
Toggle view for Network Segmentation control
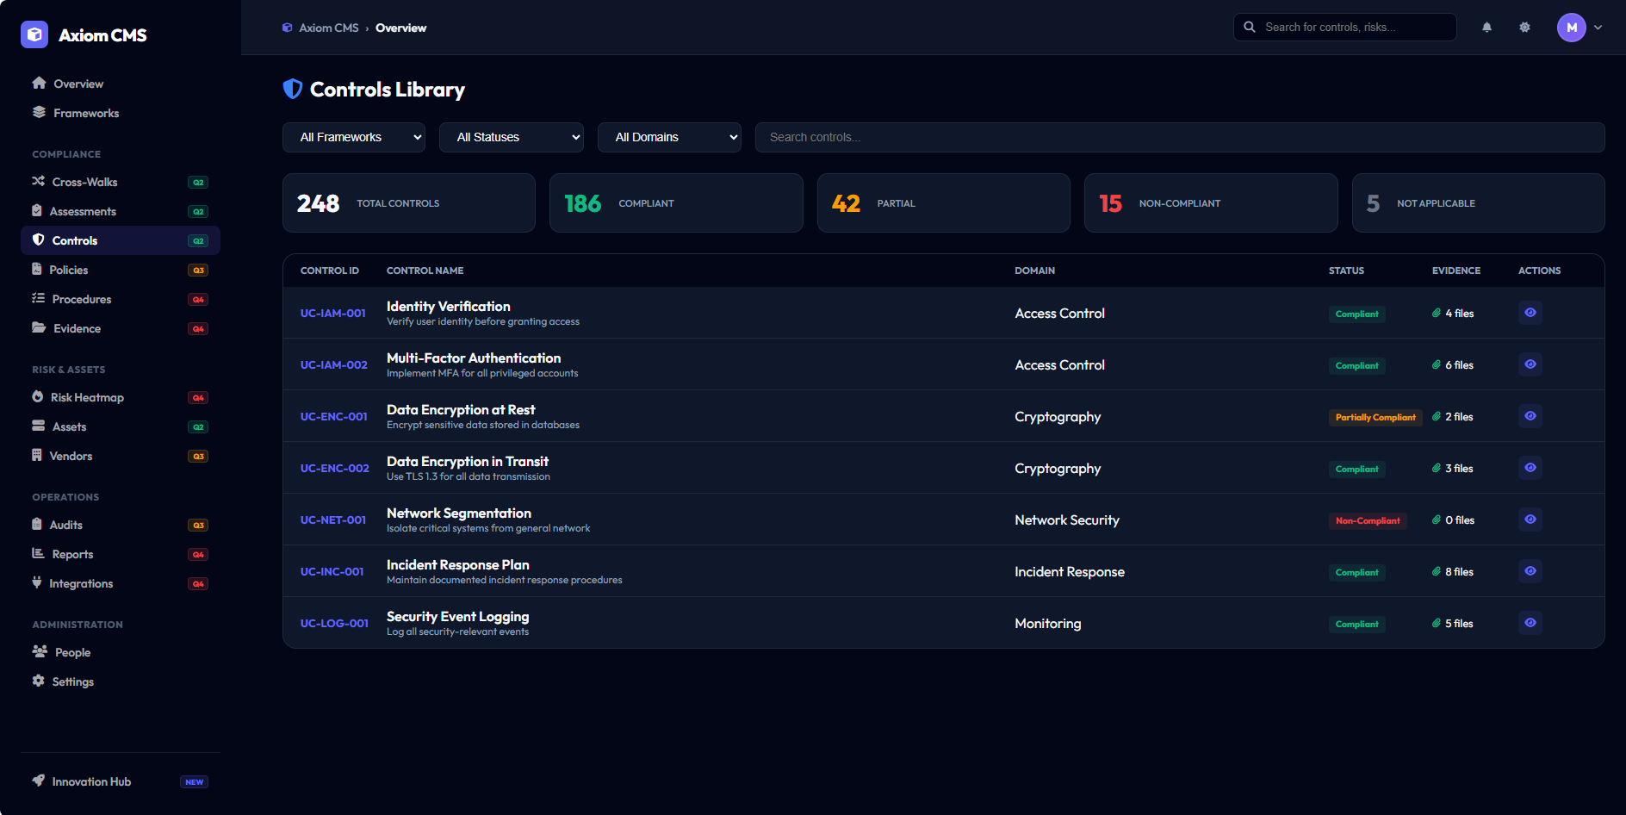[1530, 519]
